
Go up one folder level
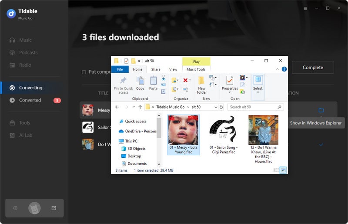[x=140, y=107]
